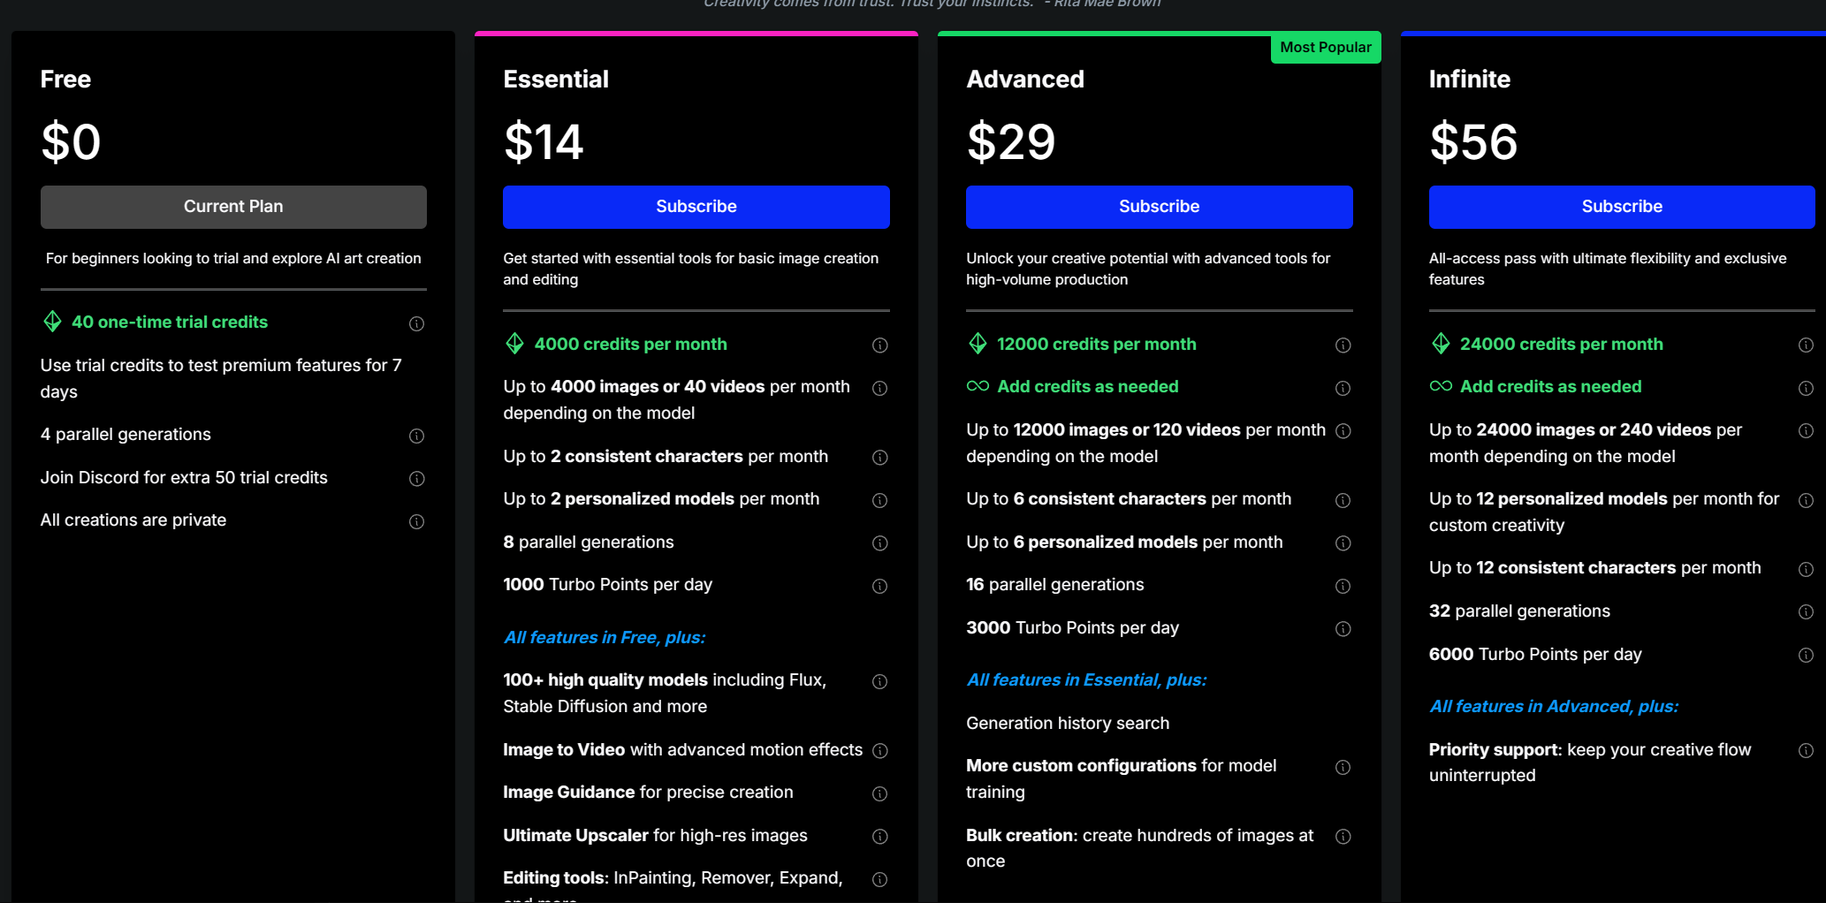Show info for 4000 credits per month
The height and width of the screenshot is (903, 1826).
879,345
